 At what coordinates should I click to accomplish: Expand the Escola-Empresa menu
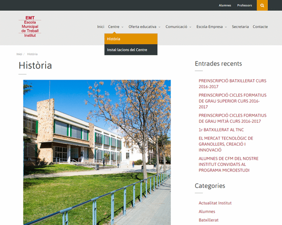click(211, 27)
